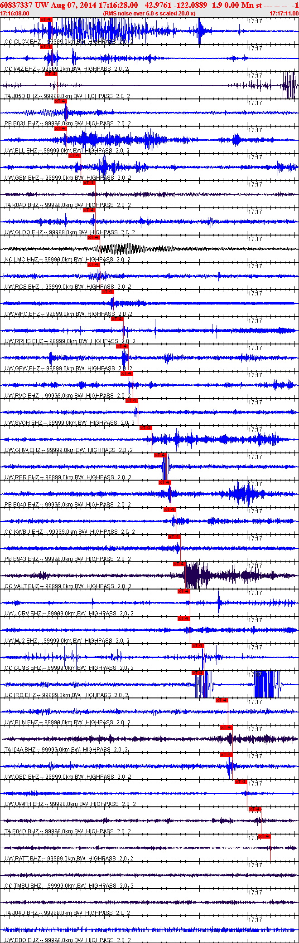Click red pick marker on UW.SVOH trace
The width and height of the screenshot is (299, 943).
pos(132,401)
